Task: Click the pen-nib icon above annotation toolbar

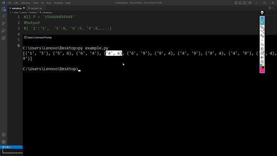Action: pyautogui.click(x=262, y=13)
